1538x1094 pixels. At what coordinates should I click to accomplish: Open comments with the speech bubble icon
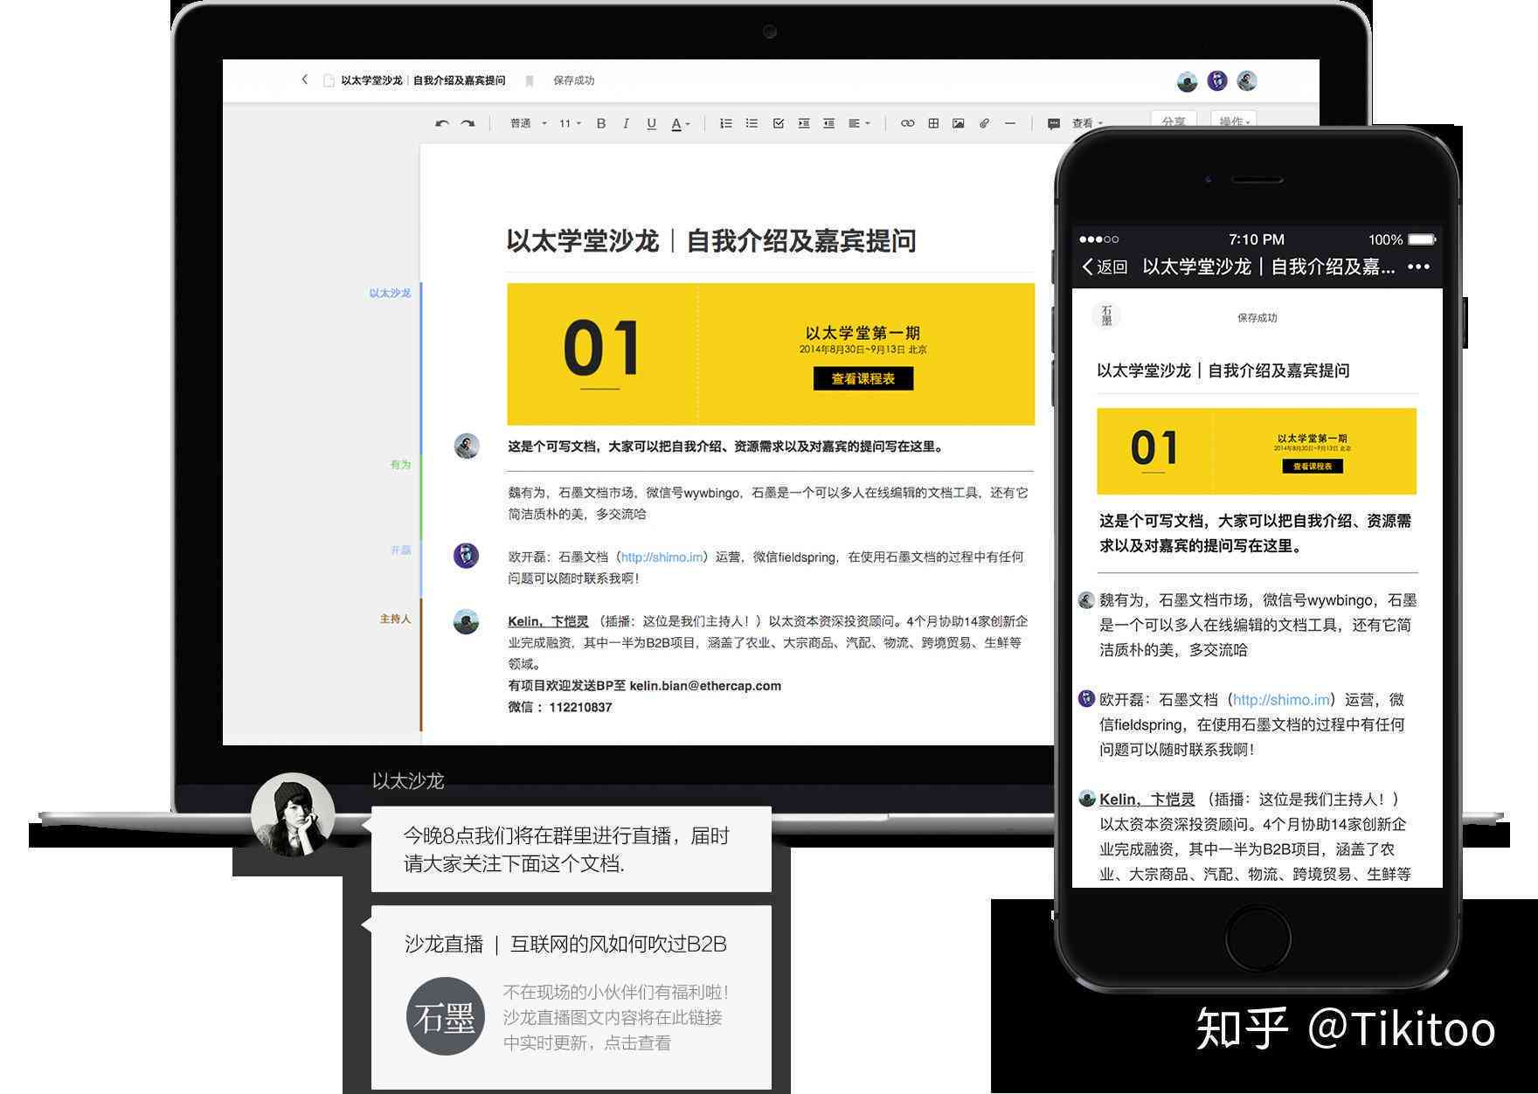pos(1054,124)
